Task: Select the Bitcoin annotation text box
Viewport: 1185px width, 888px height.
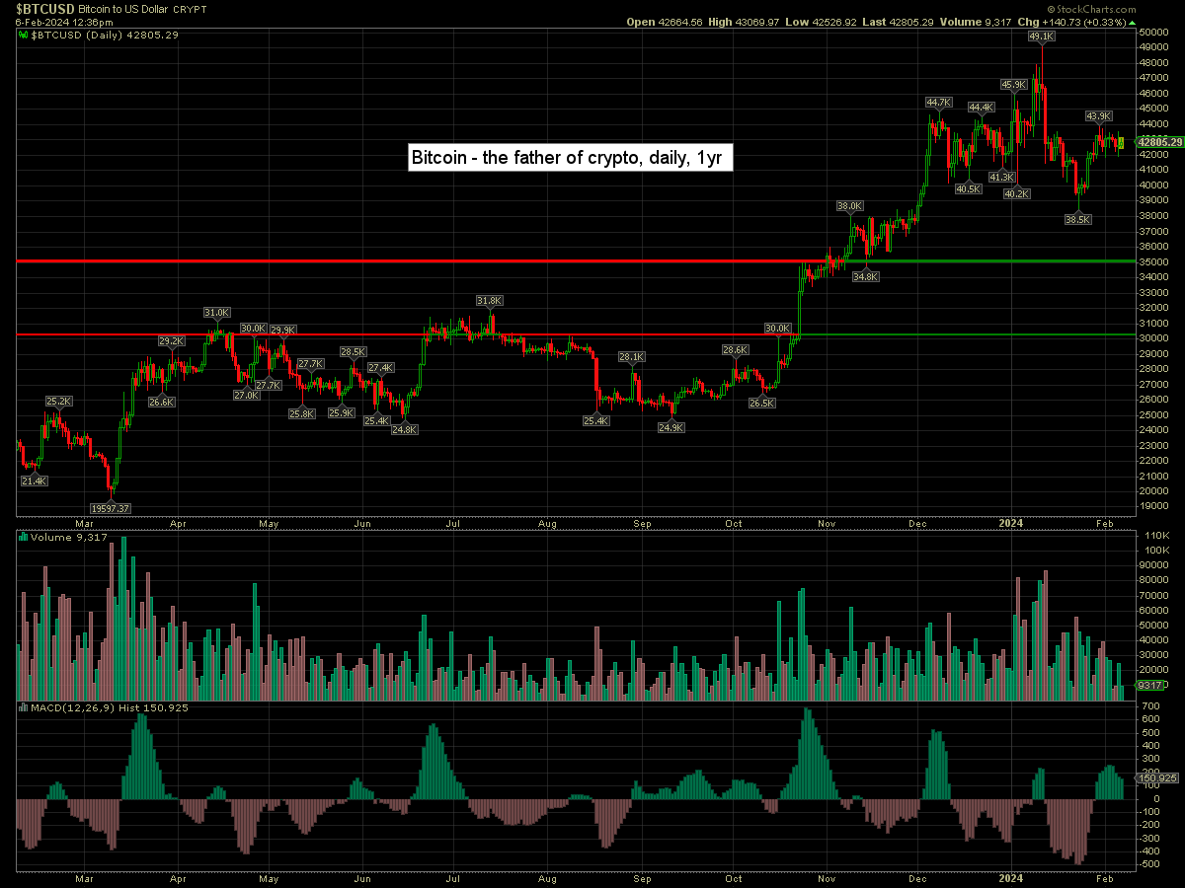Action: pos(570,158)
